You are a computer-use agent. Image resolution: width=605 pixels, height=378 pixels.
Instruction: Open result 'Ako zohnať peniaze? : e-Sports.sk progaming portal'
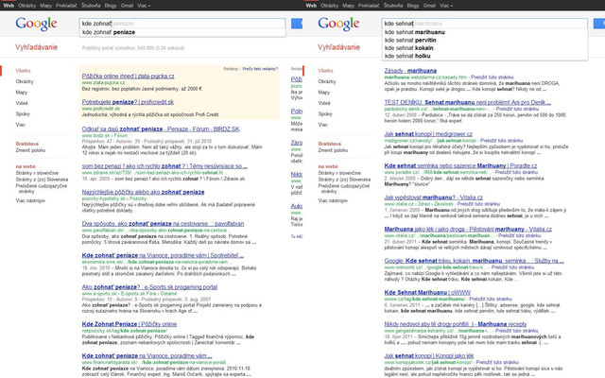tap(149, 287)
